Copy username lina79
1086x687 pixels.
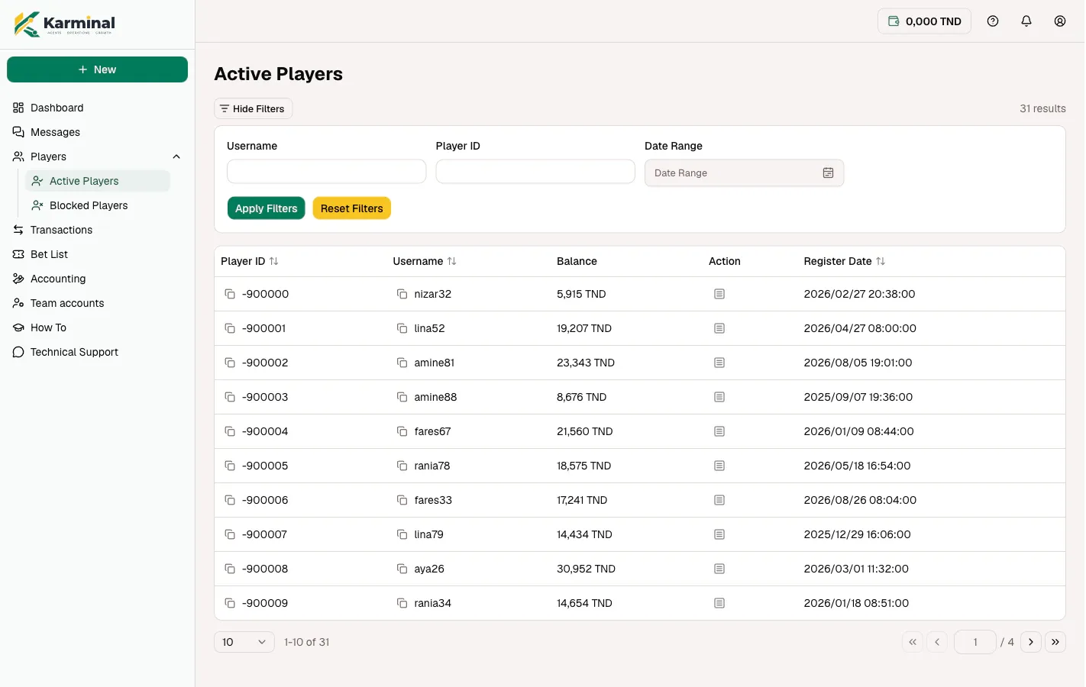[402, 534]
